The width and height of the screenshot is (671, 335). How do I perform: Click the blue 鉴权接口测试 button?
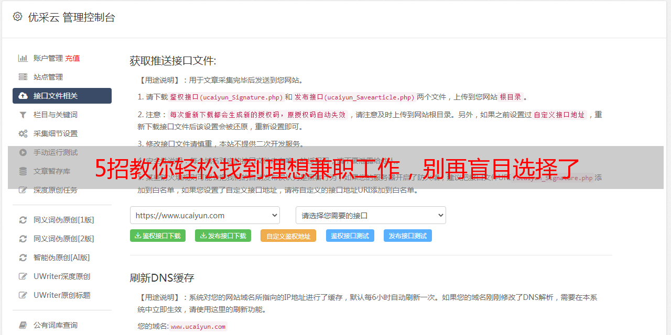[350, 236]
